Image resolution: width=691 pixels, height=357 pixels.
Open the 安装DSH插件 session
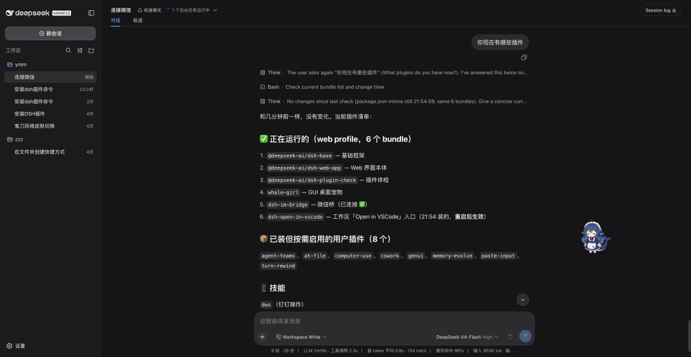pos(51,114)
